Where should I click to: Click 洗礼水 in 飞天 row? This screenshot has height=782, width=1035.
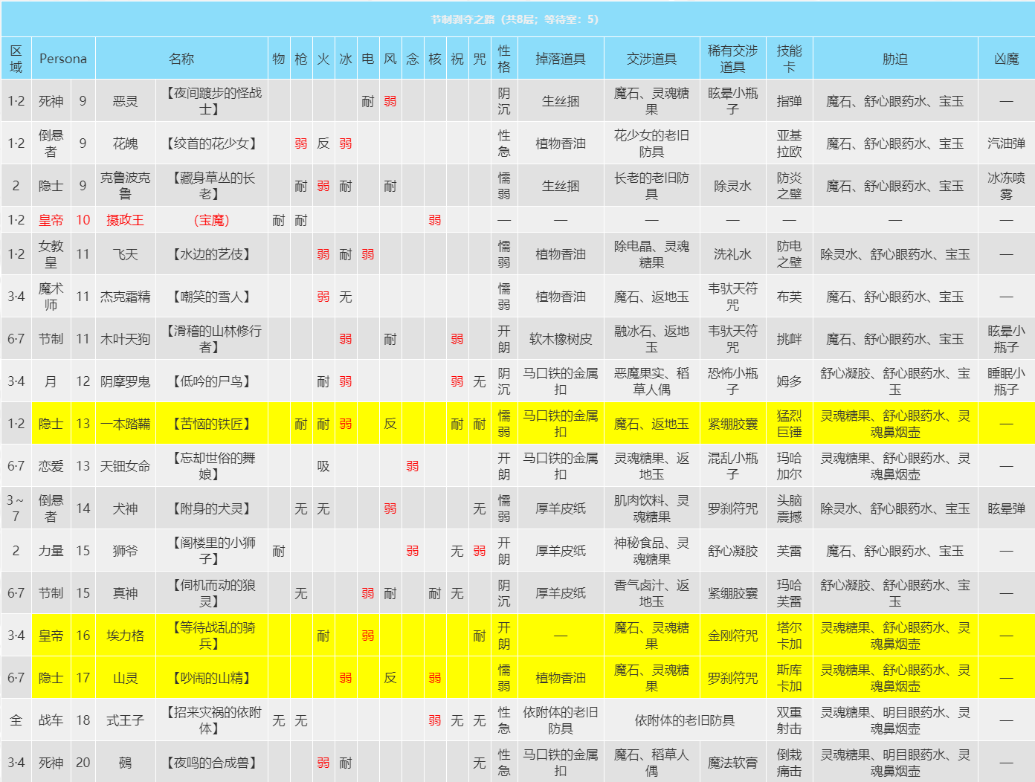[732, 254]
